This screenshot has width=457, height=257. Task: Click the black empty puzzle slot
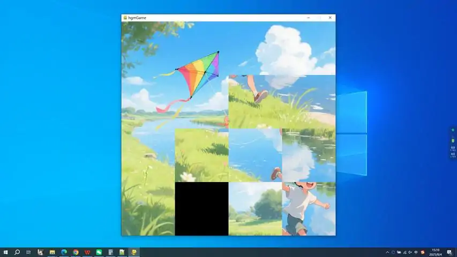[201, 209]
